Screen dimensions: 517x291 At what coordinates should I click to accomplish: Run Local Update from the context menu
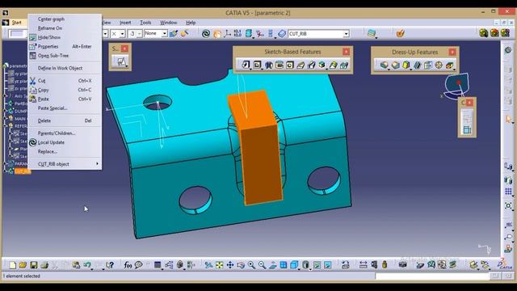click(51, 142)
